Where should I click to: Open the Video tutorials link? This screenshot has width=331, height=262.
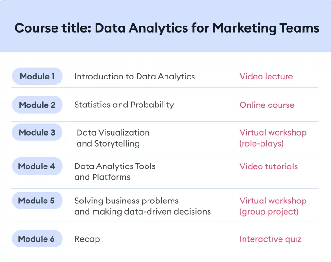269,166
